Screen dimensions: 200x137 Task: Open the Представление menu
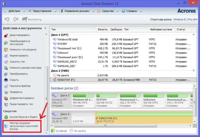coord(42,11)
